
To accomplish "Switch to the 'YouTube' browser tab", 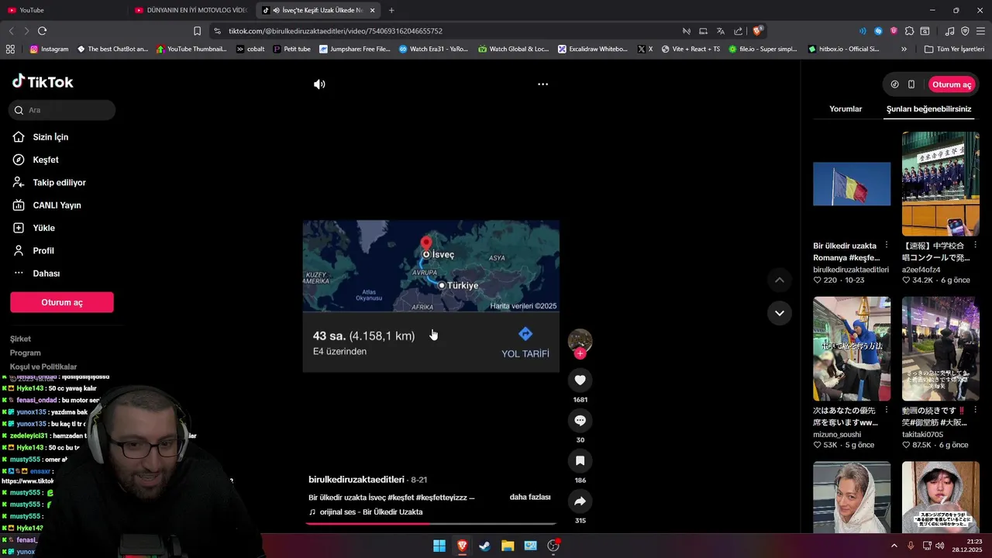I will (x=62, y=10).
